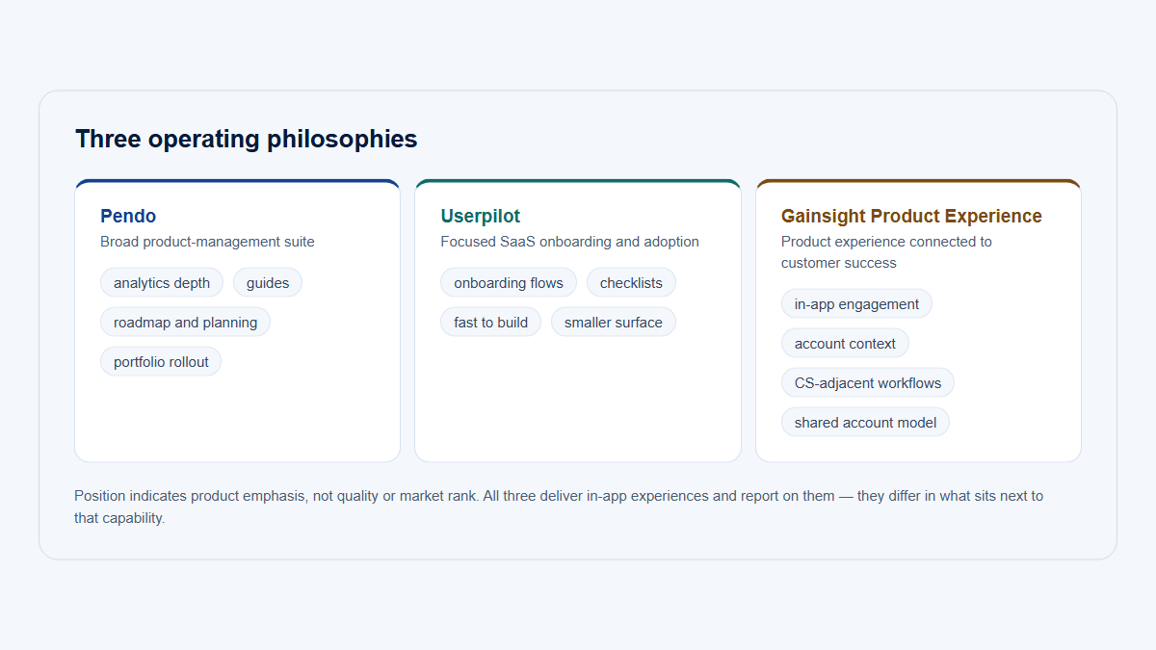This screenshot has width=1156, height=650.
Task: Click the shared account model tag
Action: pyautogui.click(x=865, y=423)
